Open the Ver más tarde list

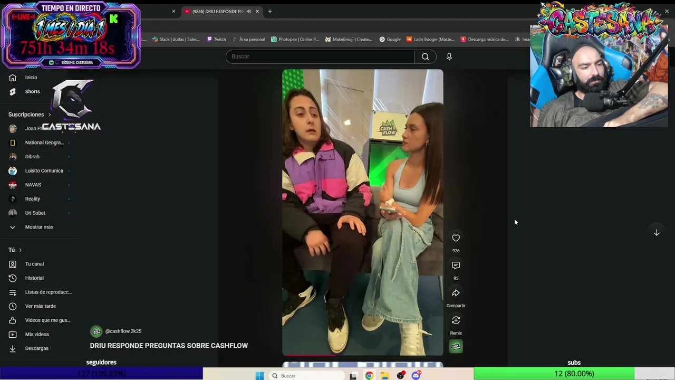[x=40, y=306]
